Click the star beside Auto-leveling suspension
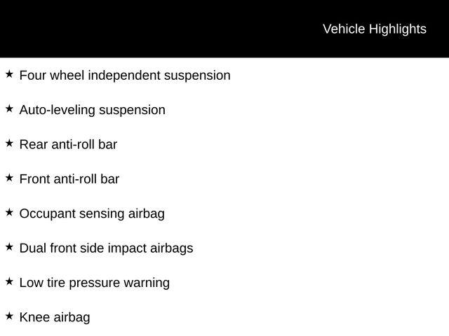 [9, 108]
